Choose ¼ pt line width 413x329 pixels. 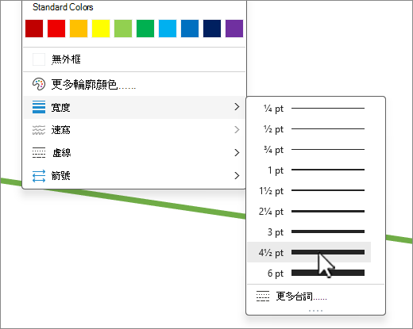point(309,109)
